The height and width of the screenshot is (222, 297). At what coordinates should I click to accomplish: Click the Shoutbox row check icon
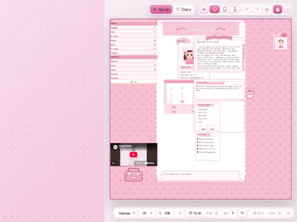pyautogui.click(x=155, y=74)
